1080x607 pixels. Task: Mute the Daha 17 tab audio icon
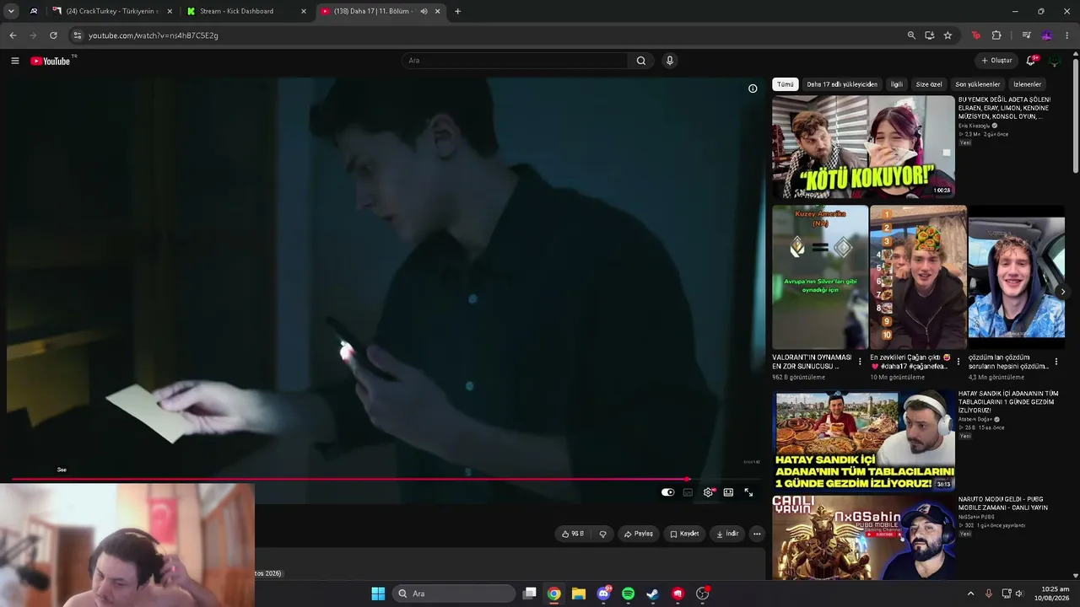tap(424, 12)
